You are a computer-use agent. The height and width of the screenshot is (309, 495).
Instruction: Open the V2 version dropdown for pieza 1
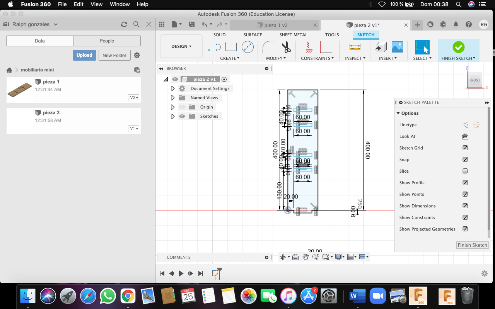click(134, 98)
